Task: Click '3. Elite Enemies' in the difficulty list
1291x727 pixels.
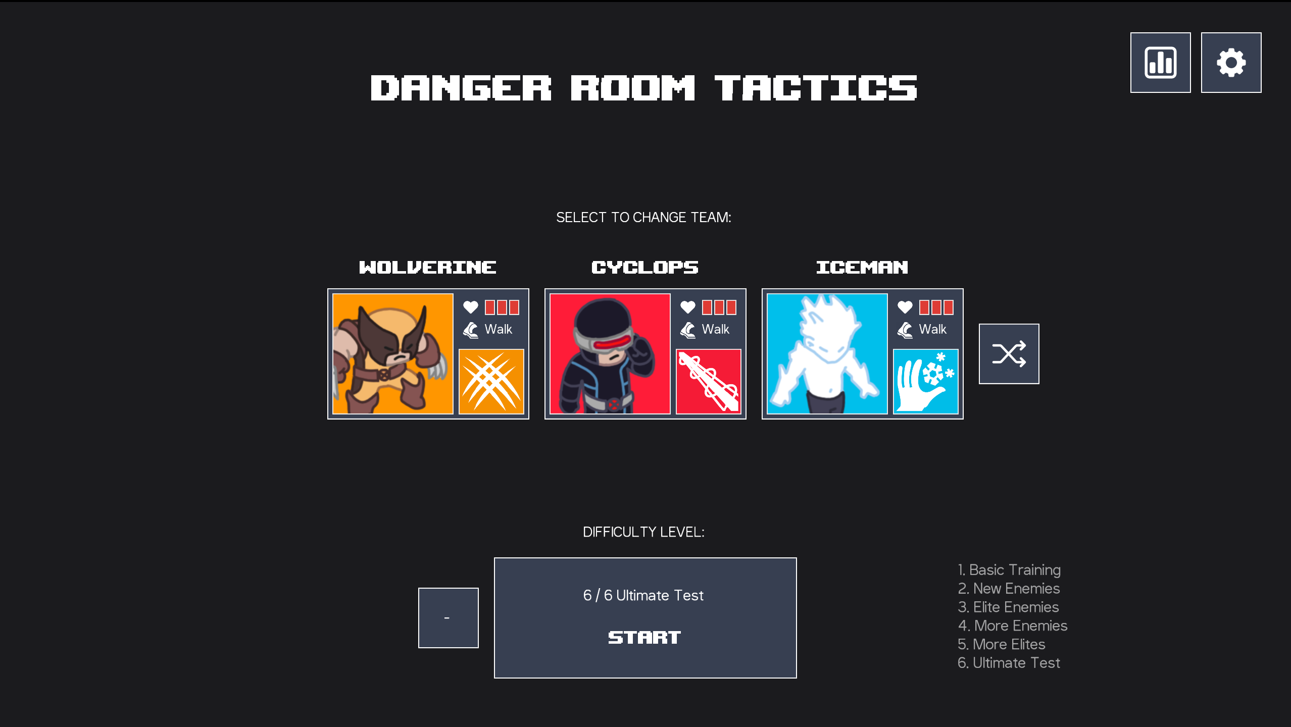Action: coord(1008,607)
